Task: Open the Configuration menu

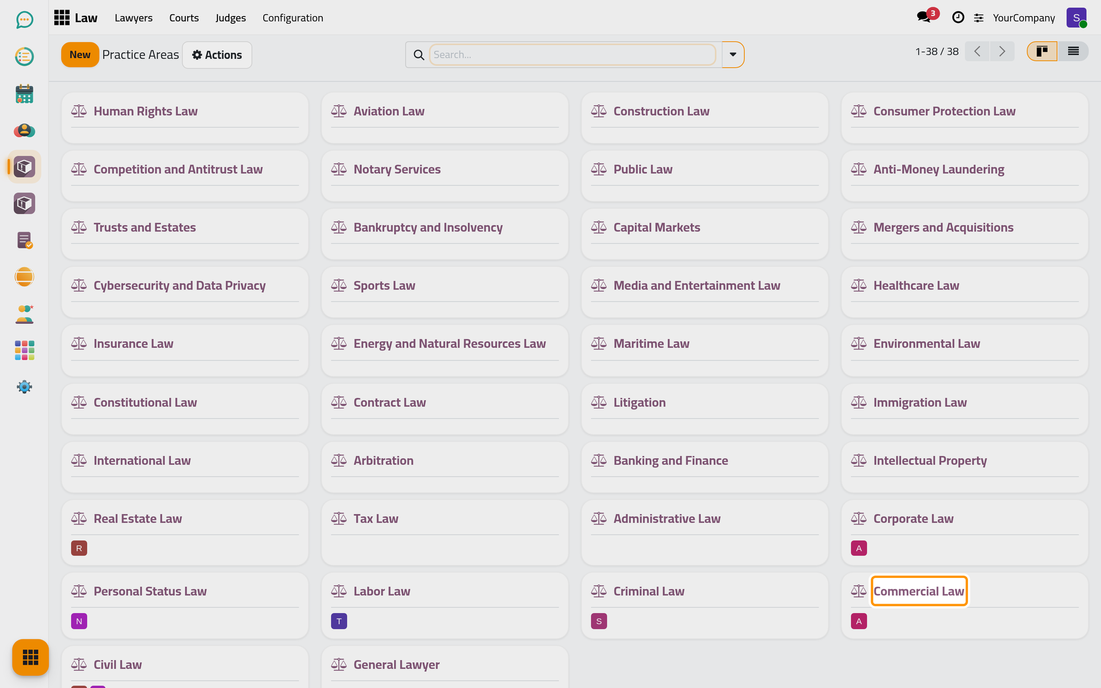Action: tap(293, 18)
